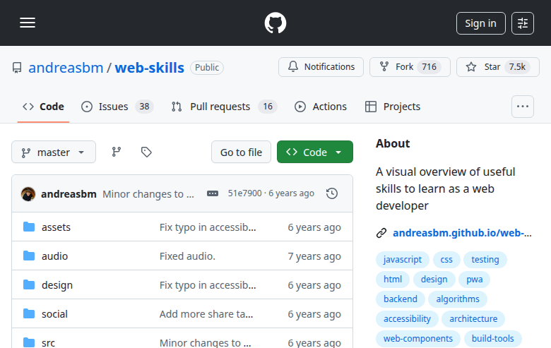Select the css topic tag
Image resolution: width=551 pixels, height=348 pixels.
pos(446,260)
